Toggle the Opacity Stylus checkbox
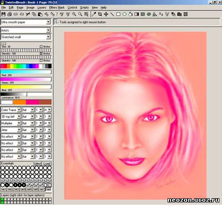 [41, 60]
